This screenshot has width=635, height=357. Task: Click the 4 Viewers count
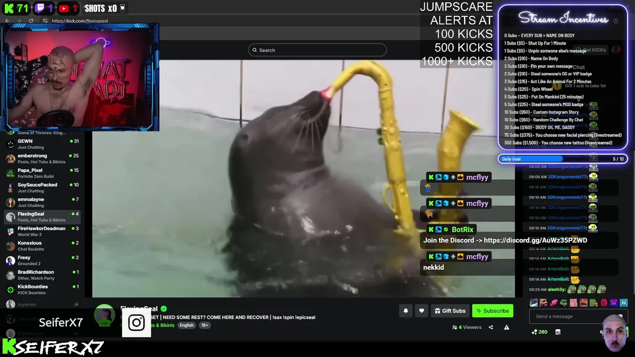coord(467,327)
